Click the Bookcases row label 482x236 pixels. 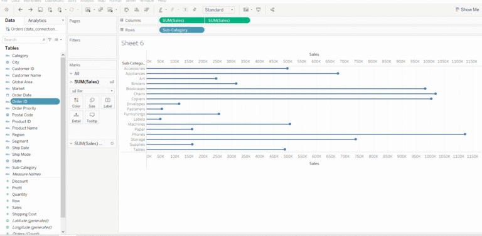[x=136, y=88]
